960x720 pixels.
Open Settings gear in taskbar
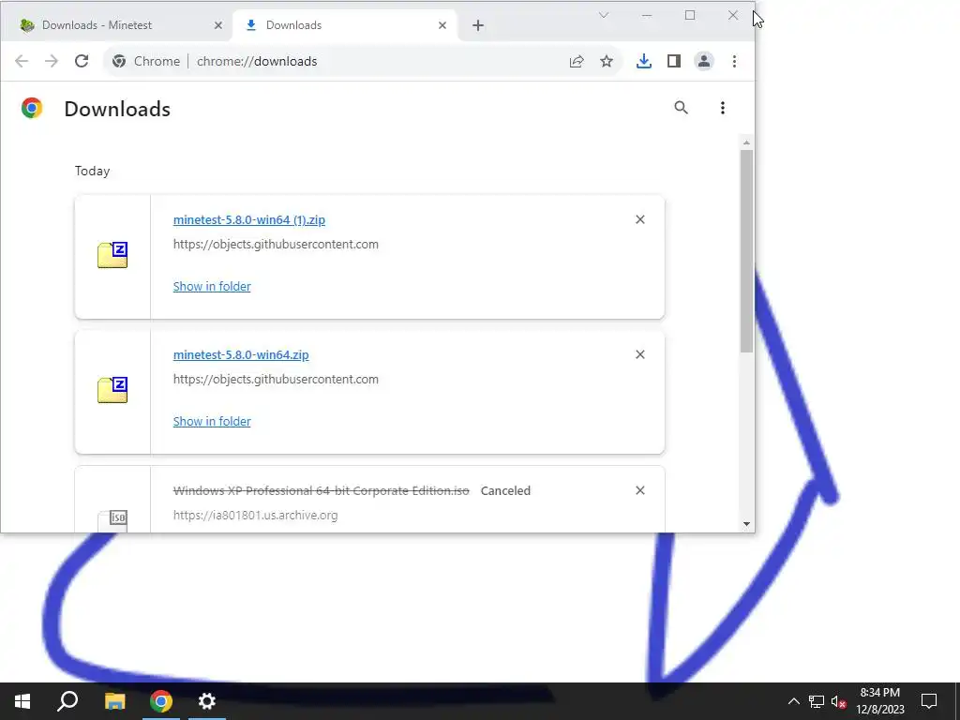[x=207, y=701]
